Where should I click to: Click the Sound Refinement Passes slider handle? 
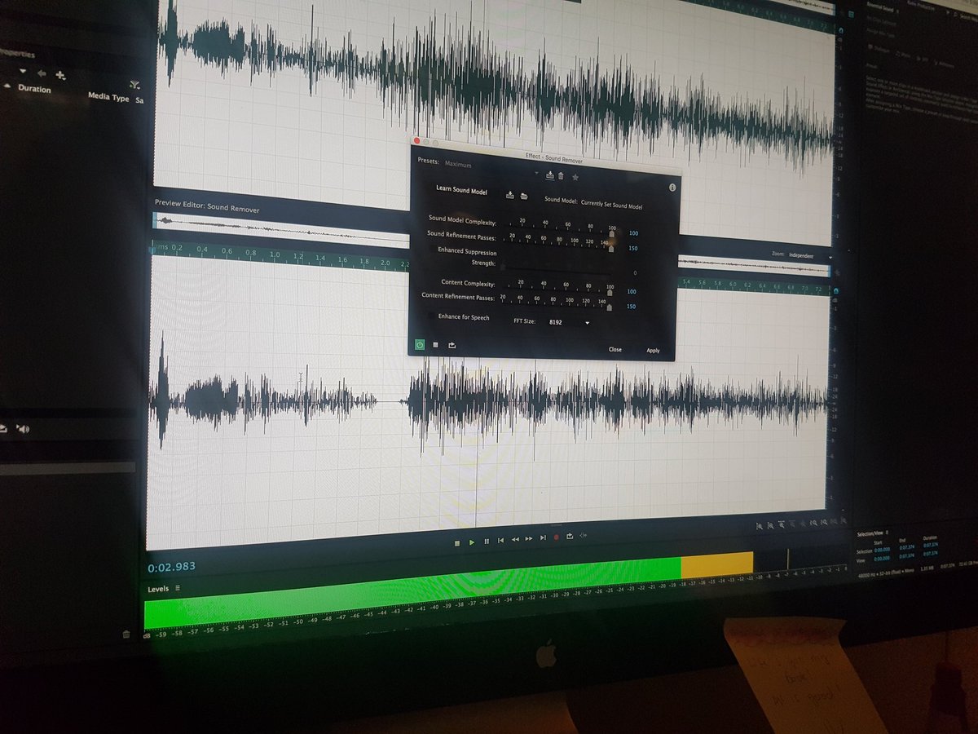(x=611, y=247)
